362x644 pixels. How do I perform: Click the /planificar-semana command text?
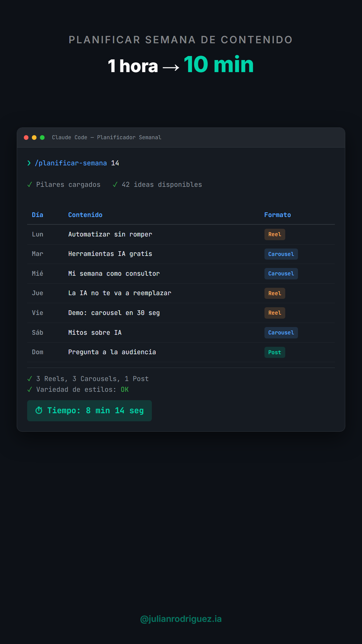tap(71, 163)
